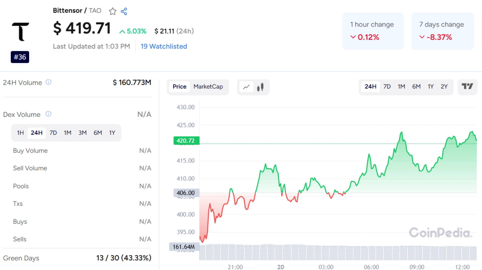Select the line chart style icon
482x270 pixels.
[x=246, y=87]
